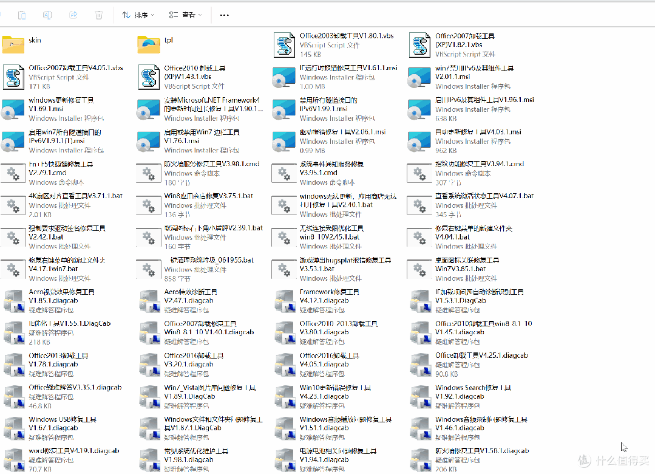Select the Aero特效诊断工具 V2.47.1.diagcab icon
This screenshot has width=655, height=474.
coord(149,301)
